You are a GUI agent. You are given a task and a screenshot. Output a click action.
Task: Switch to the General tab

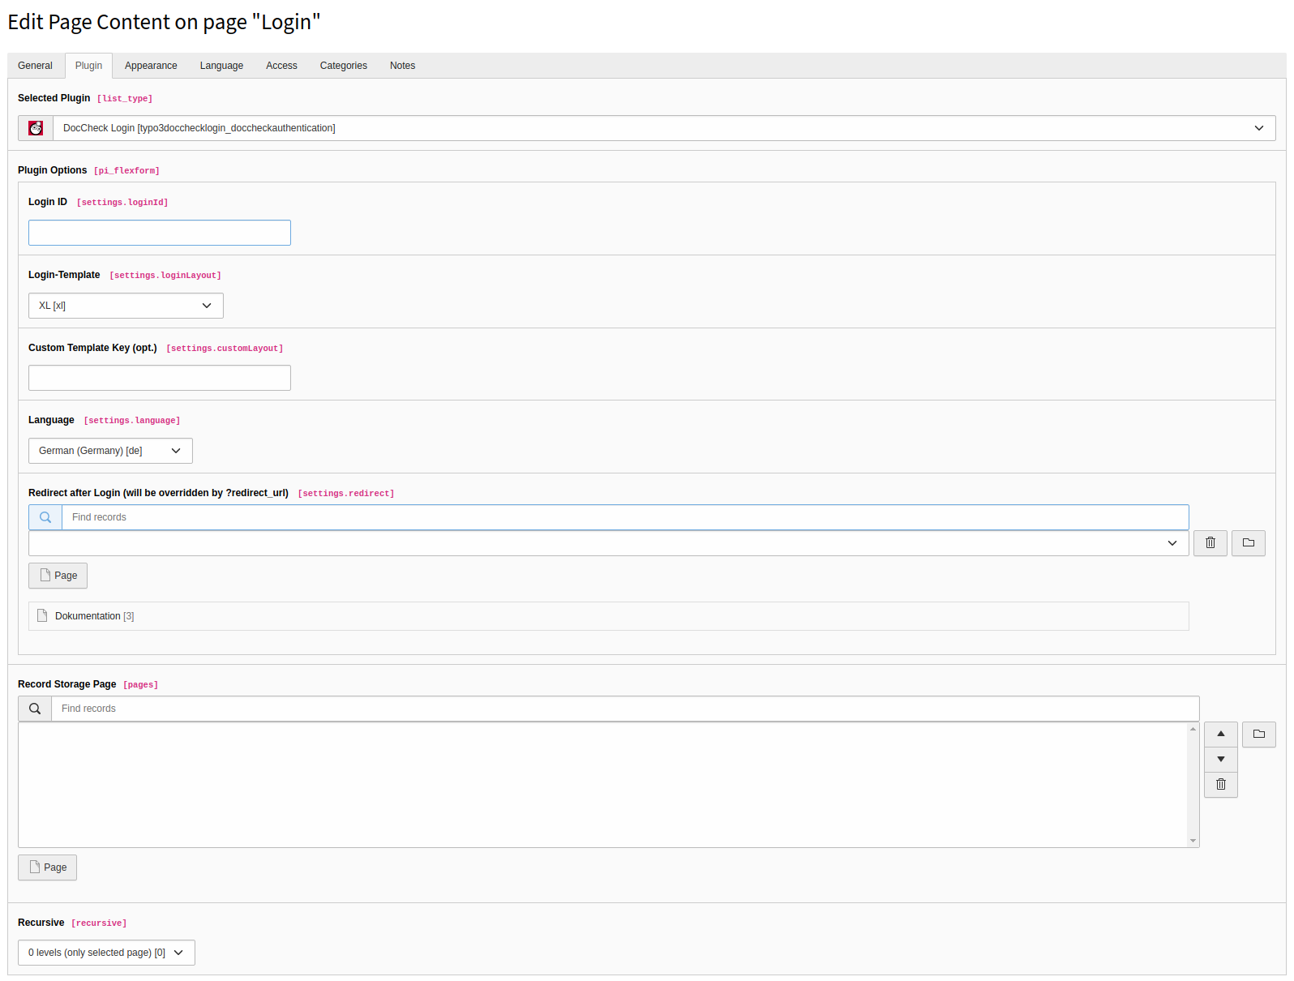tap(35, 66)
